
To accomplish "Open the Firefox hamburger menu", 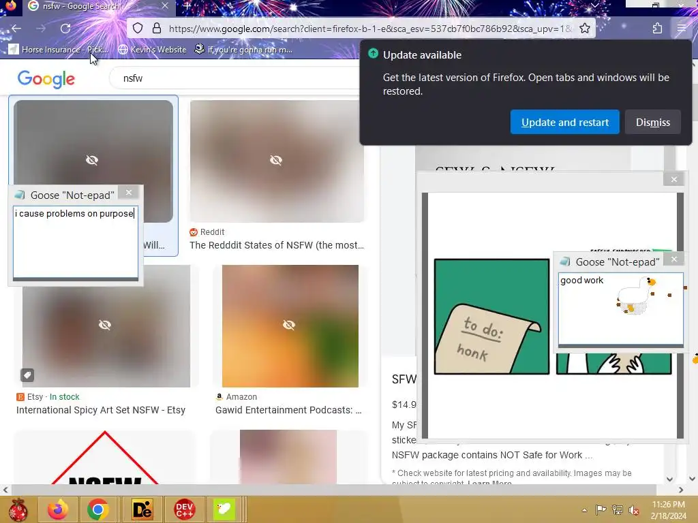I will tap(682, 29).
